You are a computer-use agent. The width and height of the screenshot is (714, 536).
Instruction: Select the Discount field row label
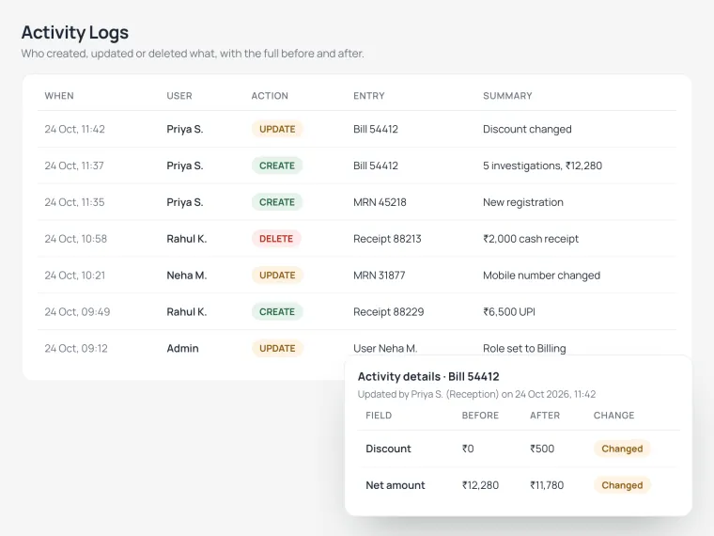tap(388, 449)
